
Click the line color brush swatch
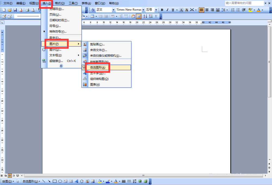point(107,181)
